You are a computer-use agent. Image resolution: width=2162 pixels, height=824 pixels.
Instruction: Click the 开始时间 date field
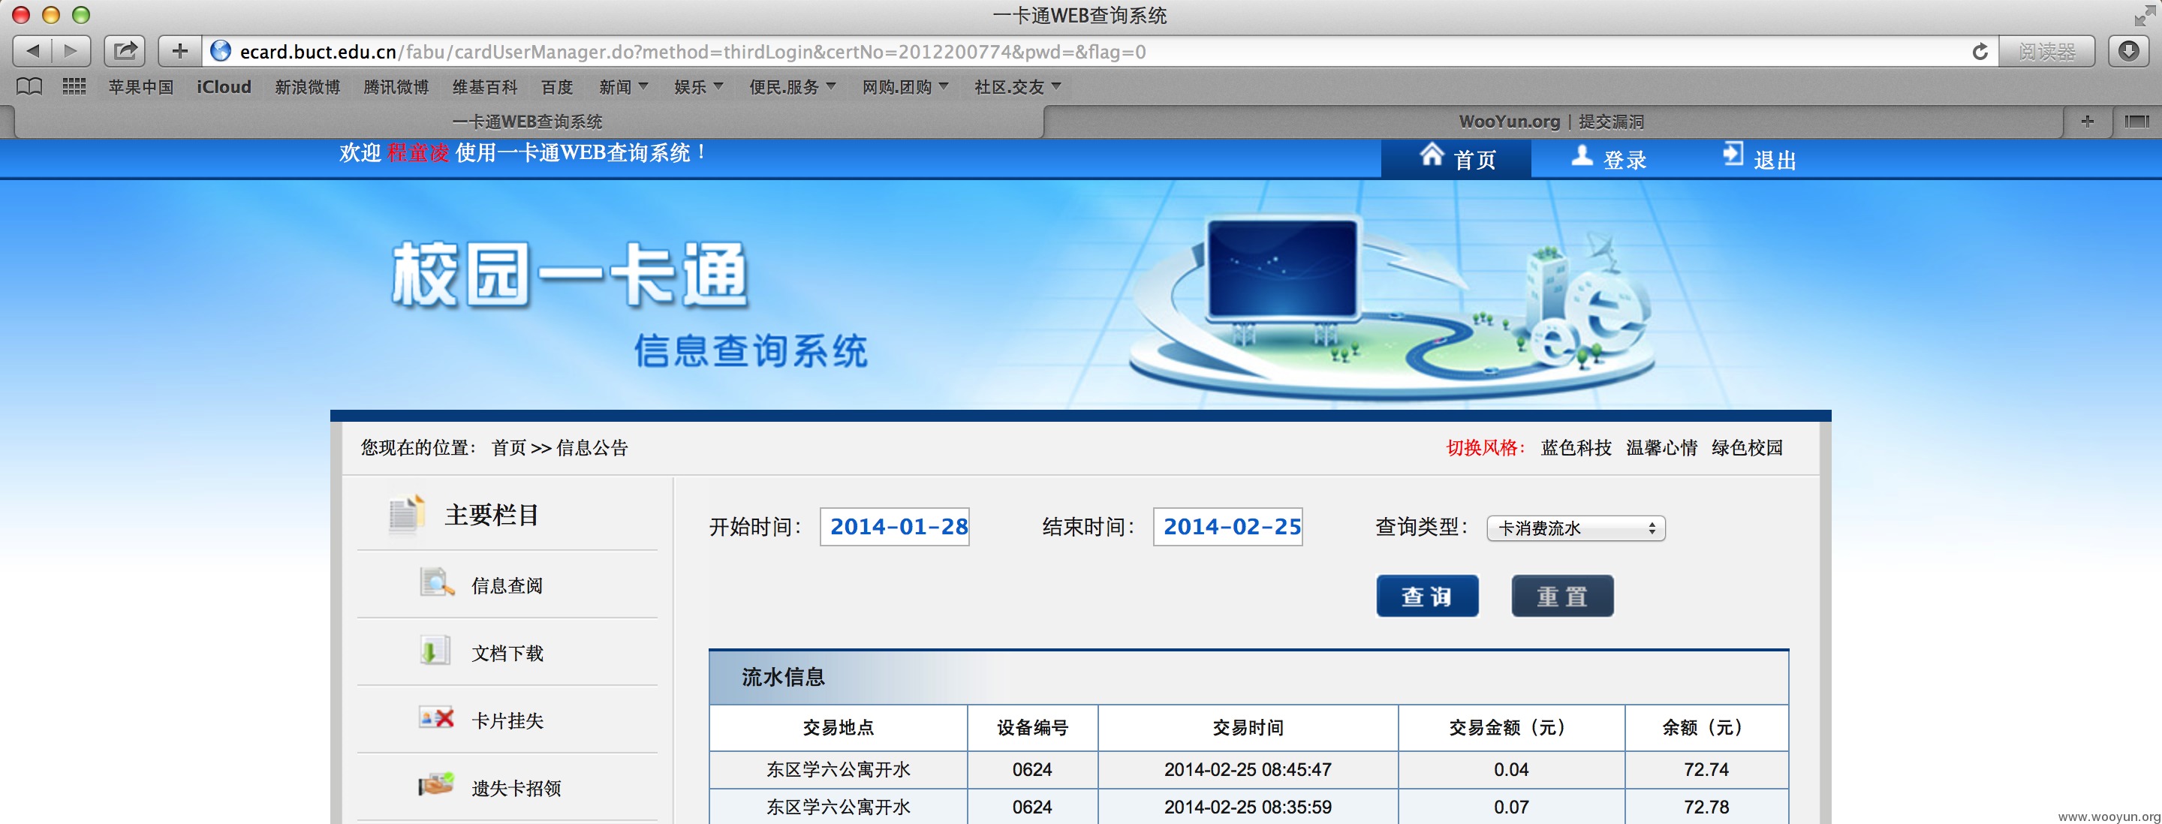(894, 527)
